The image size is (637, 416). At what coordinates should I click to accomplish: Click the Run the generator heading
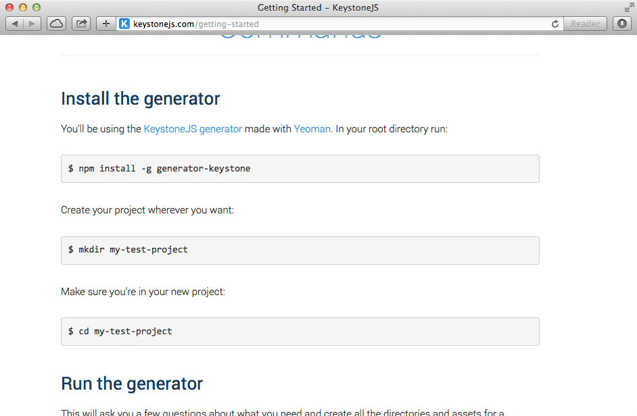132,384
